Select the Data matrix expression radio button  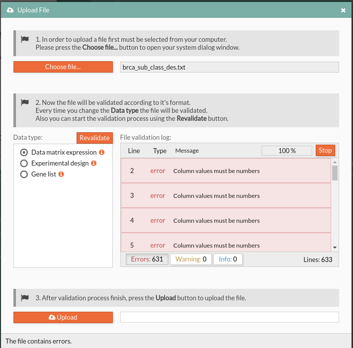(x=23, y=153)
